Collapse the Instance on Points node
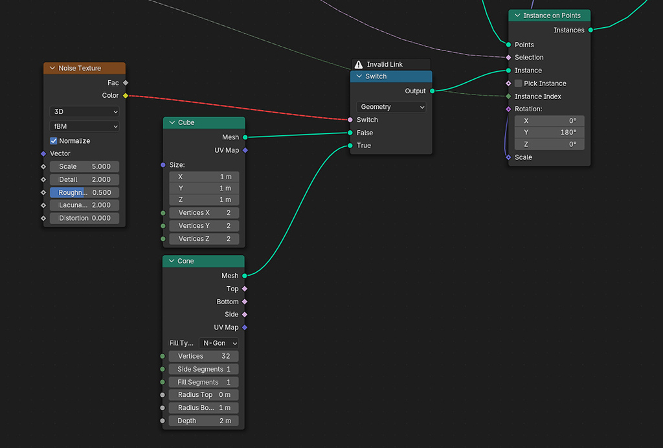Image resolution: width=663 pixels, height=448 pixels. tap(517, 16)
